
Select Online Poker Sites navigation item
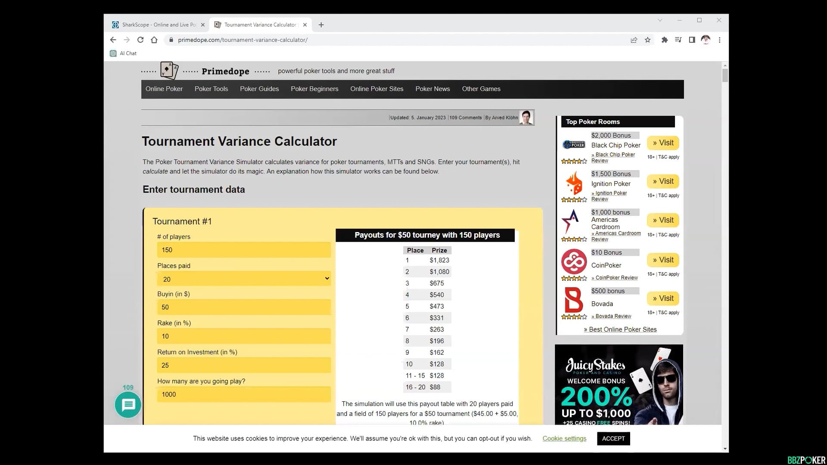tap(376, 89)
